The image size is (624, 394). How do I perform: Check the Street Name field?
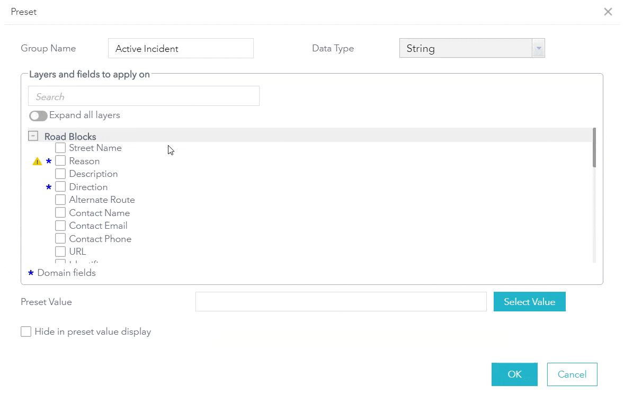(x=60, y=148)
